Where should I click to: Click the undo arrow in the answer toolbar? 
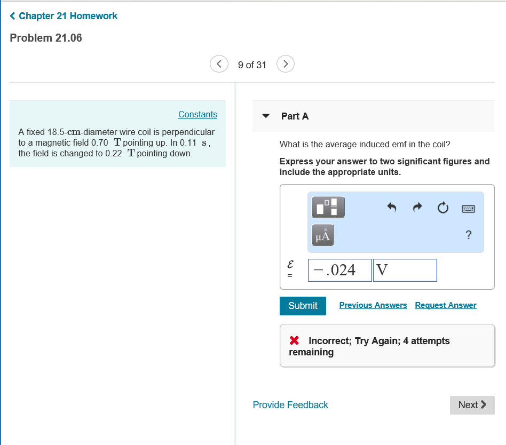[391, 208]
